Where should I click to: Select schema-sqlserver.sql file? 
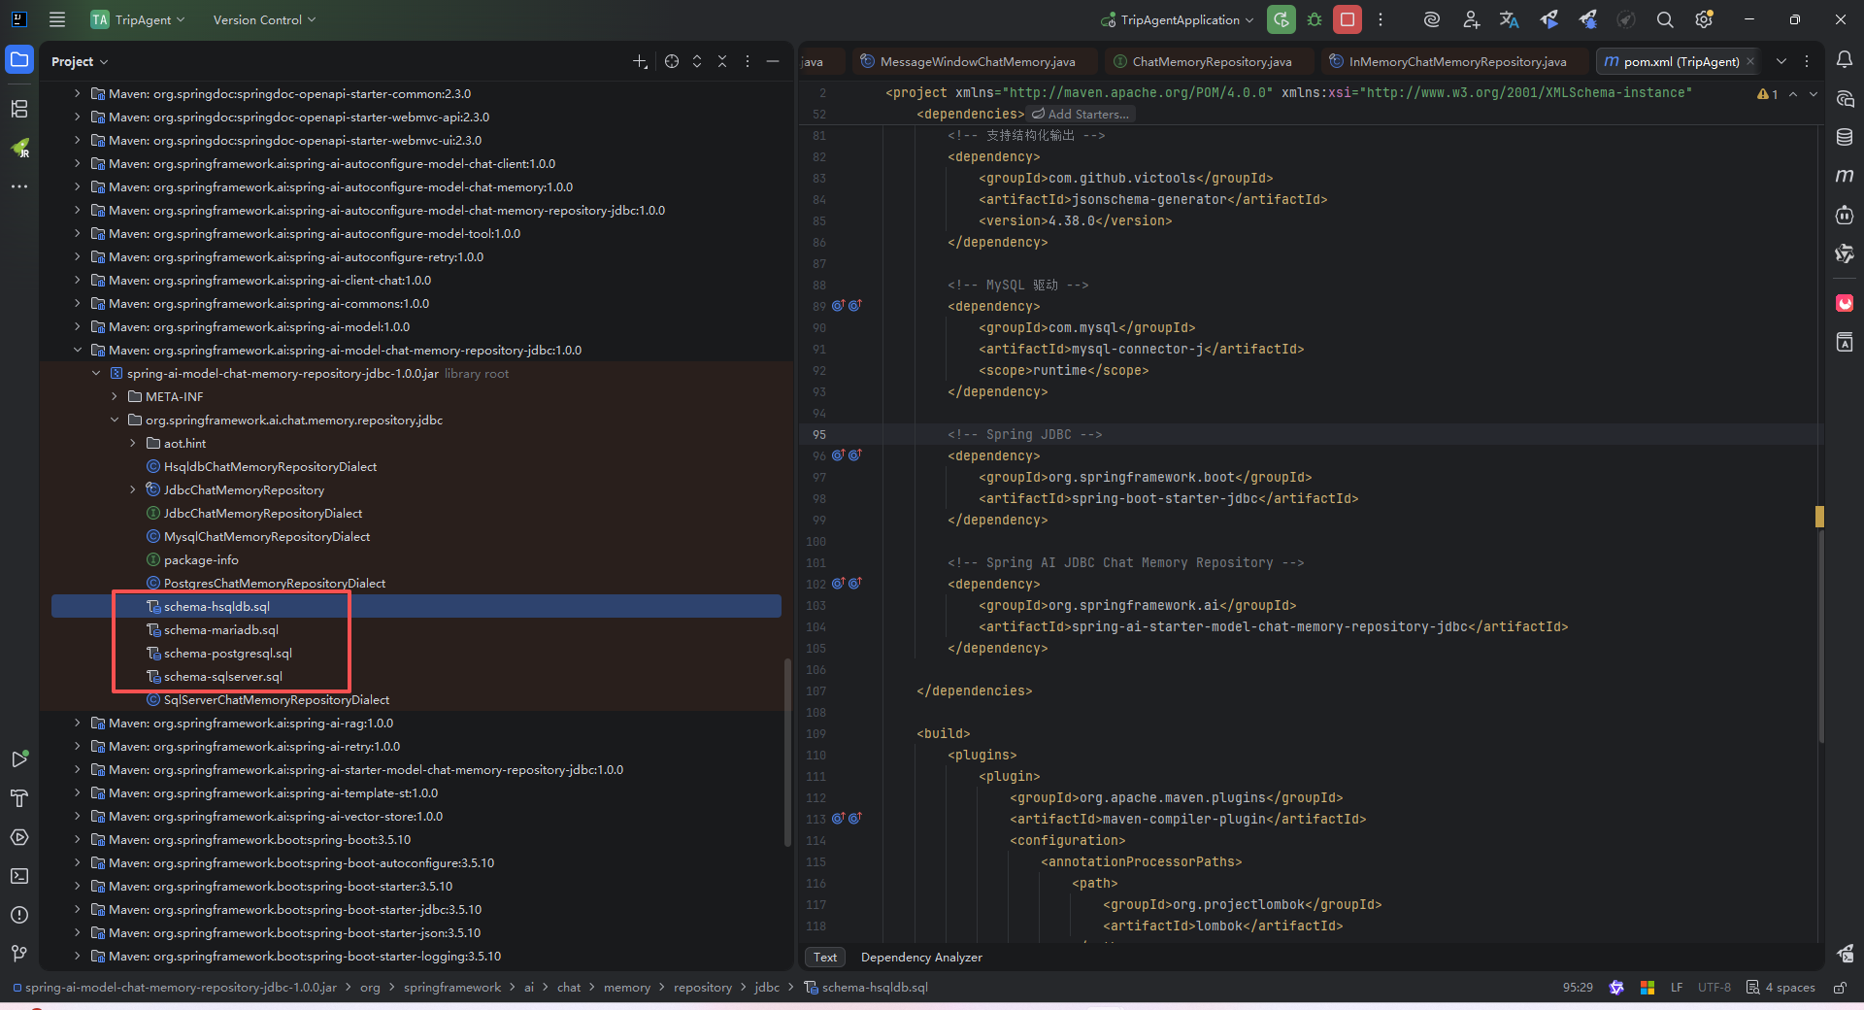pyautogui.click(x=223, y=677)
